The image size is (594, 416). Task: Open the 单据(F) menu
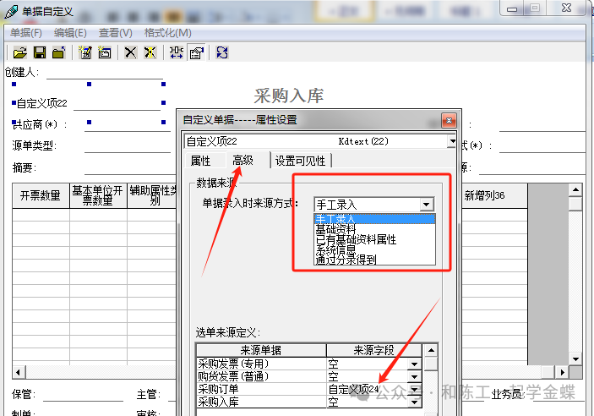tap(25, 33)
